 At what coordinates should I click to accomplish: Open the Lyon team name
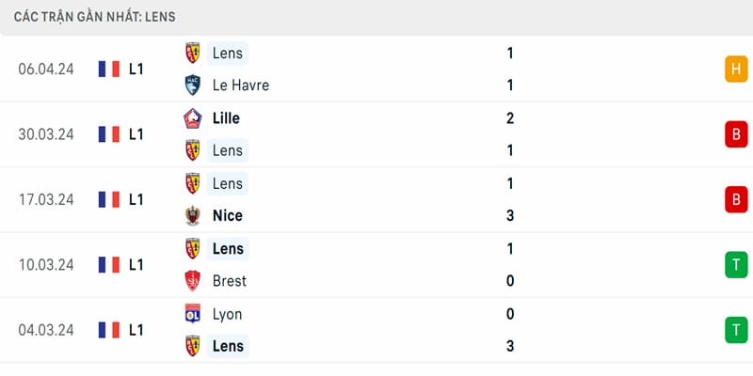tap(227, 314)
